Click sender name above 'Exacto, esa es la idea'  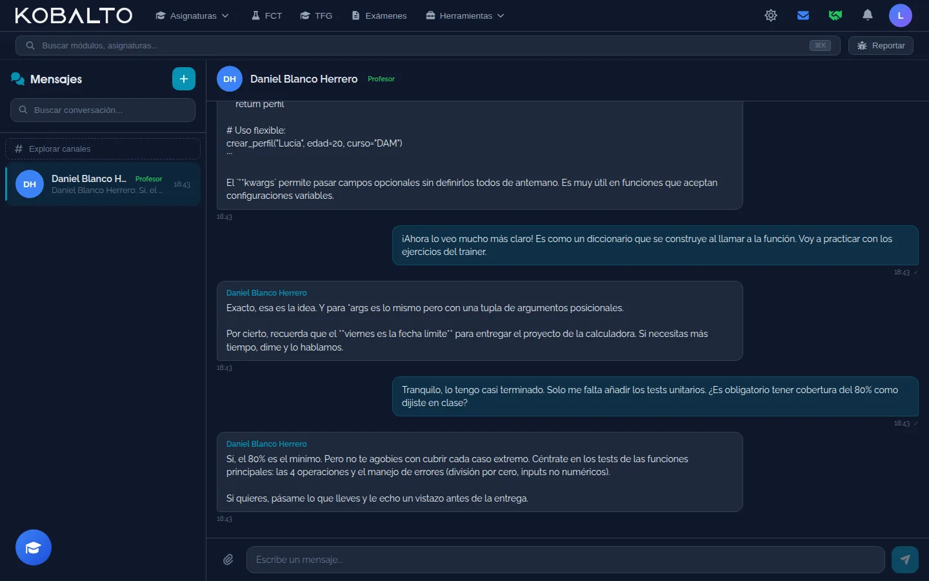(266, 292)
